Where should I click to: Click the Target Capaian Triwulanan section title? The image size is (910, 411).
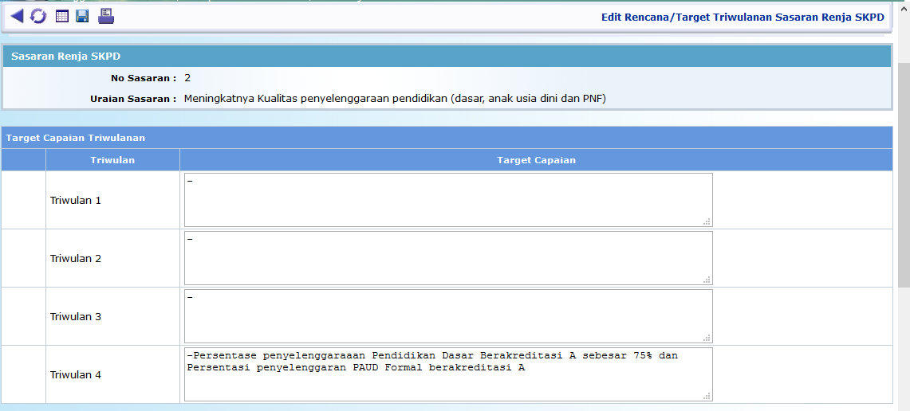coord(75,138)
